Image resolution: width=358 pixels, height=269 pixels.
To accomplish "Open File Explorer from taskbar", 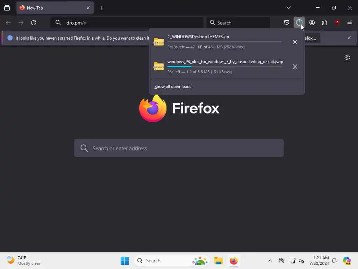I will pyautogui.click(x=218, y=261).
